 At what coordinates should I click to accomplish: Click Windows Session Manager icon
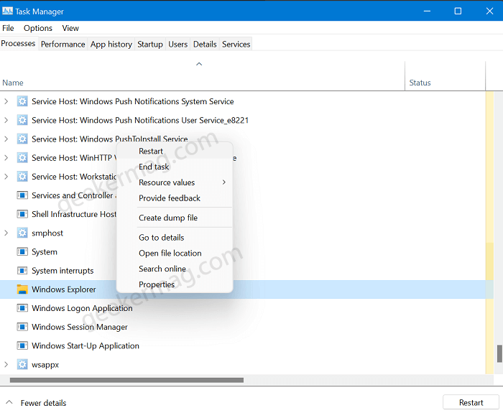22,327
